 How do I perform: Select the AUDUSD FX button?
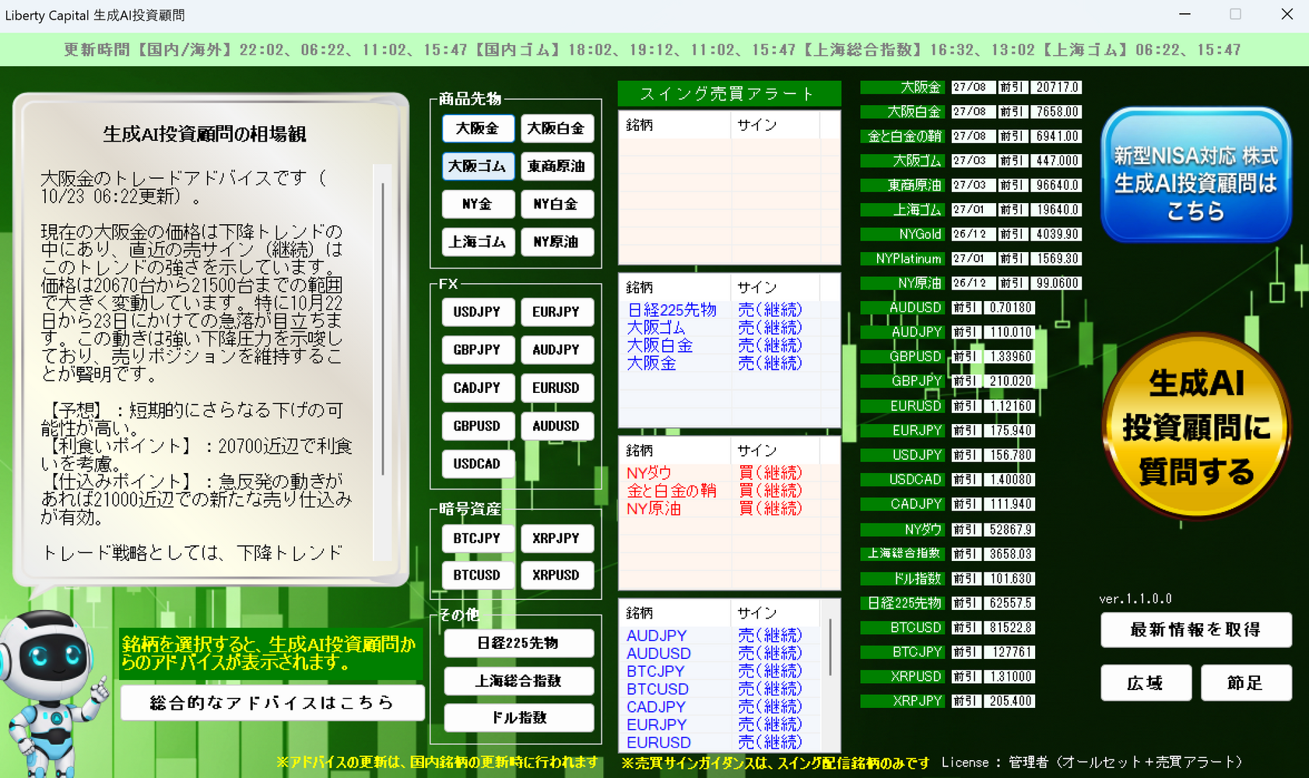click(556, 426)
